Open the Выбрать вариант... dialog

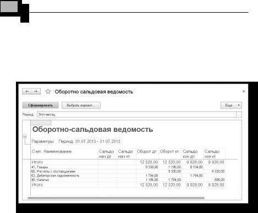81,105
